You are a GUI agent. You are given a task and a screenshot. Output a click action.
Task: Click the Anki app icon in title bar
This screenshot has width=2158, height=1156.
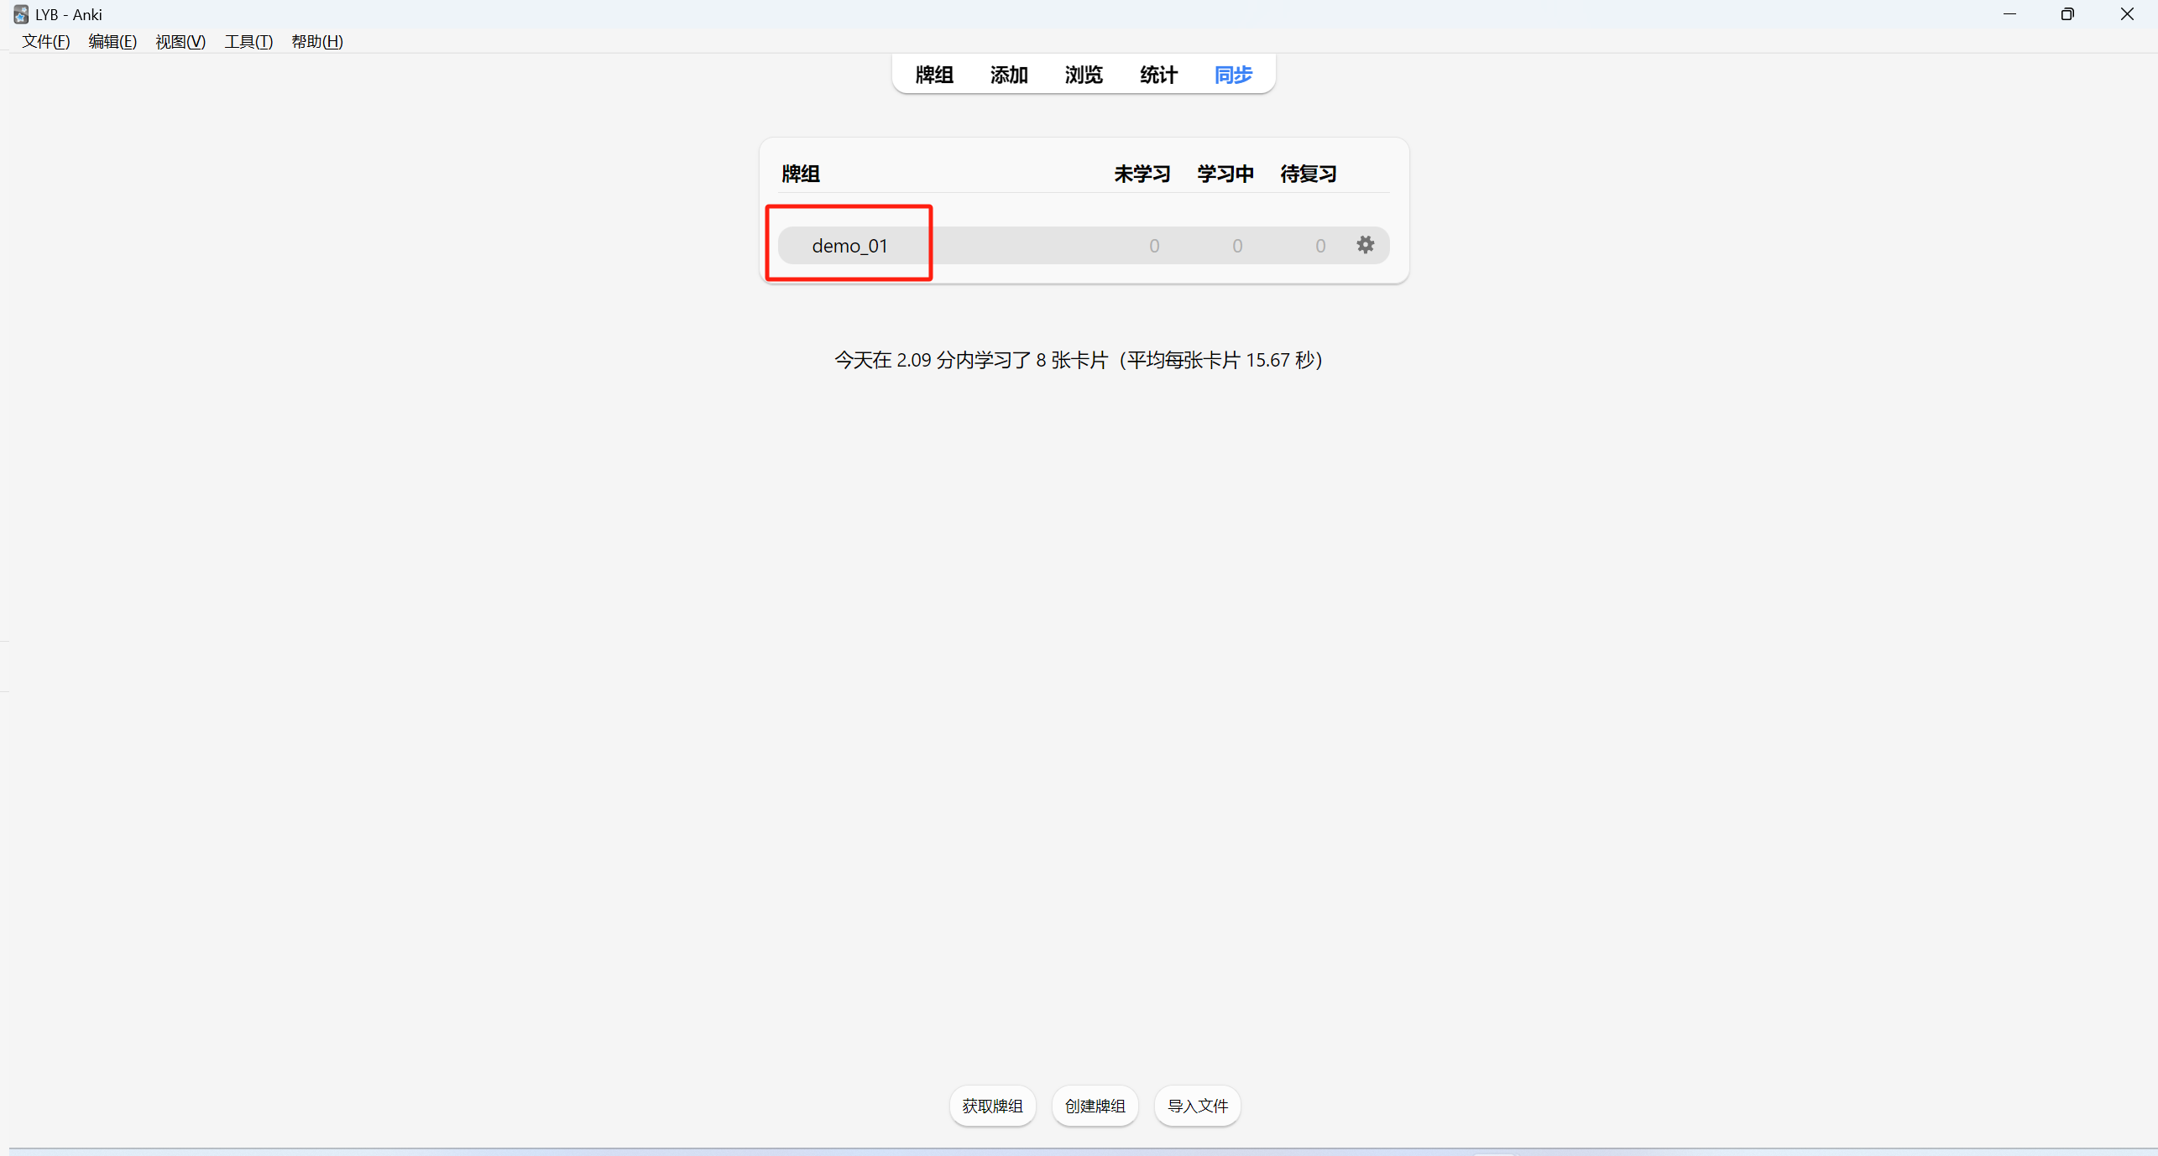click(20, 14)
